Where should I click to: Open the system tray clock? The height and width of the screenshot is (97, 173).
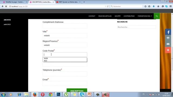click(x=166, y=95)
